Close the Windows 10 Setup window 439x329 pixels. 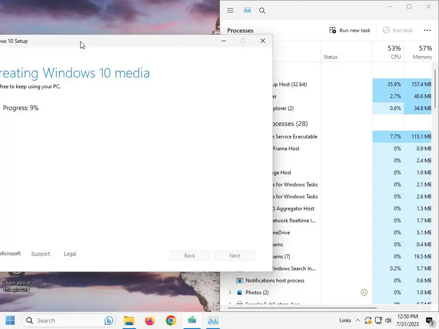point(263,41)
